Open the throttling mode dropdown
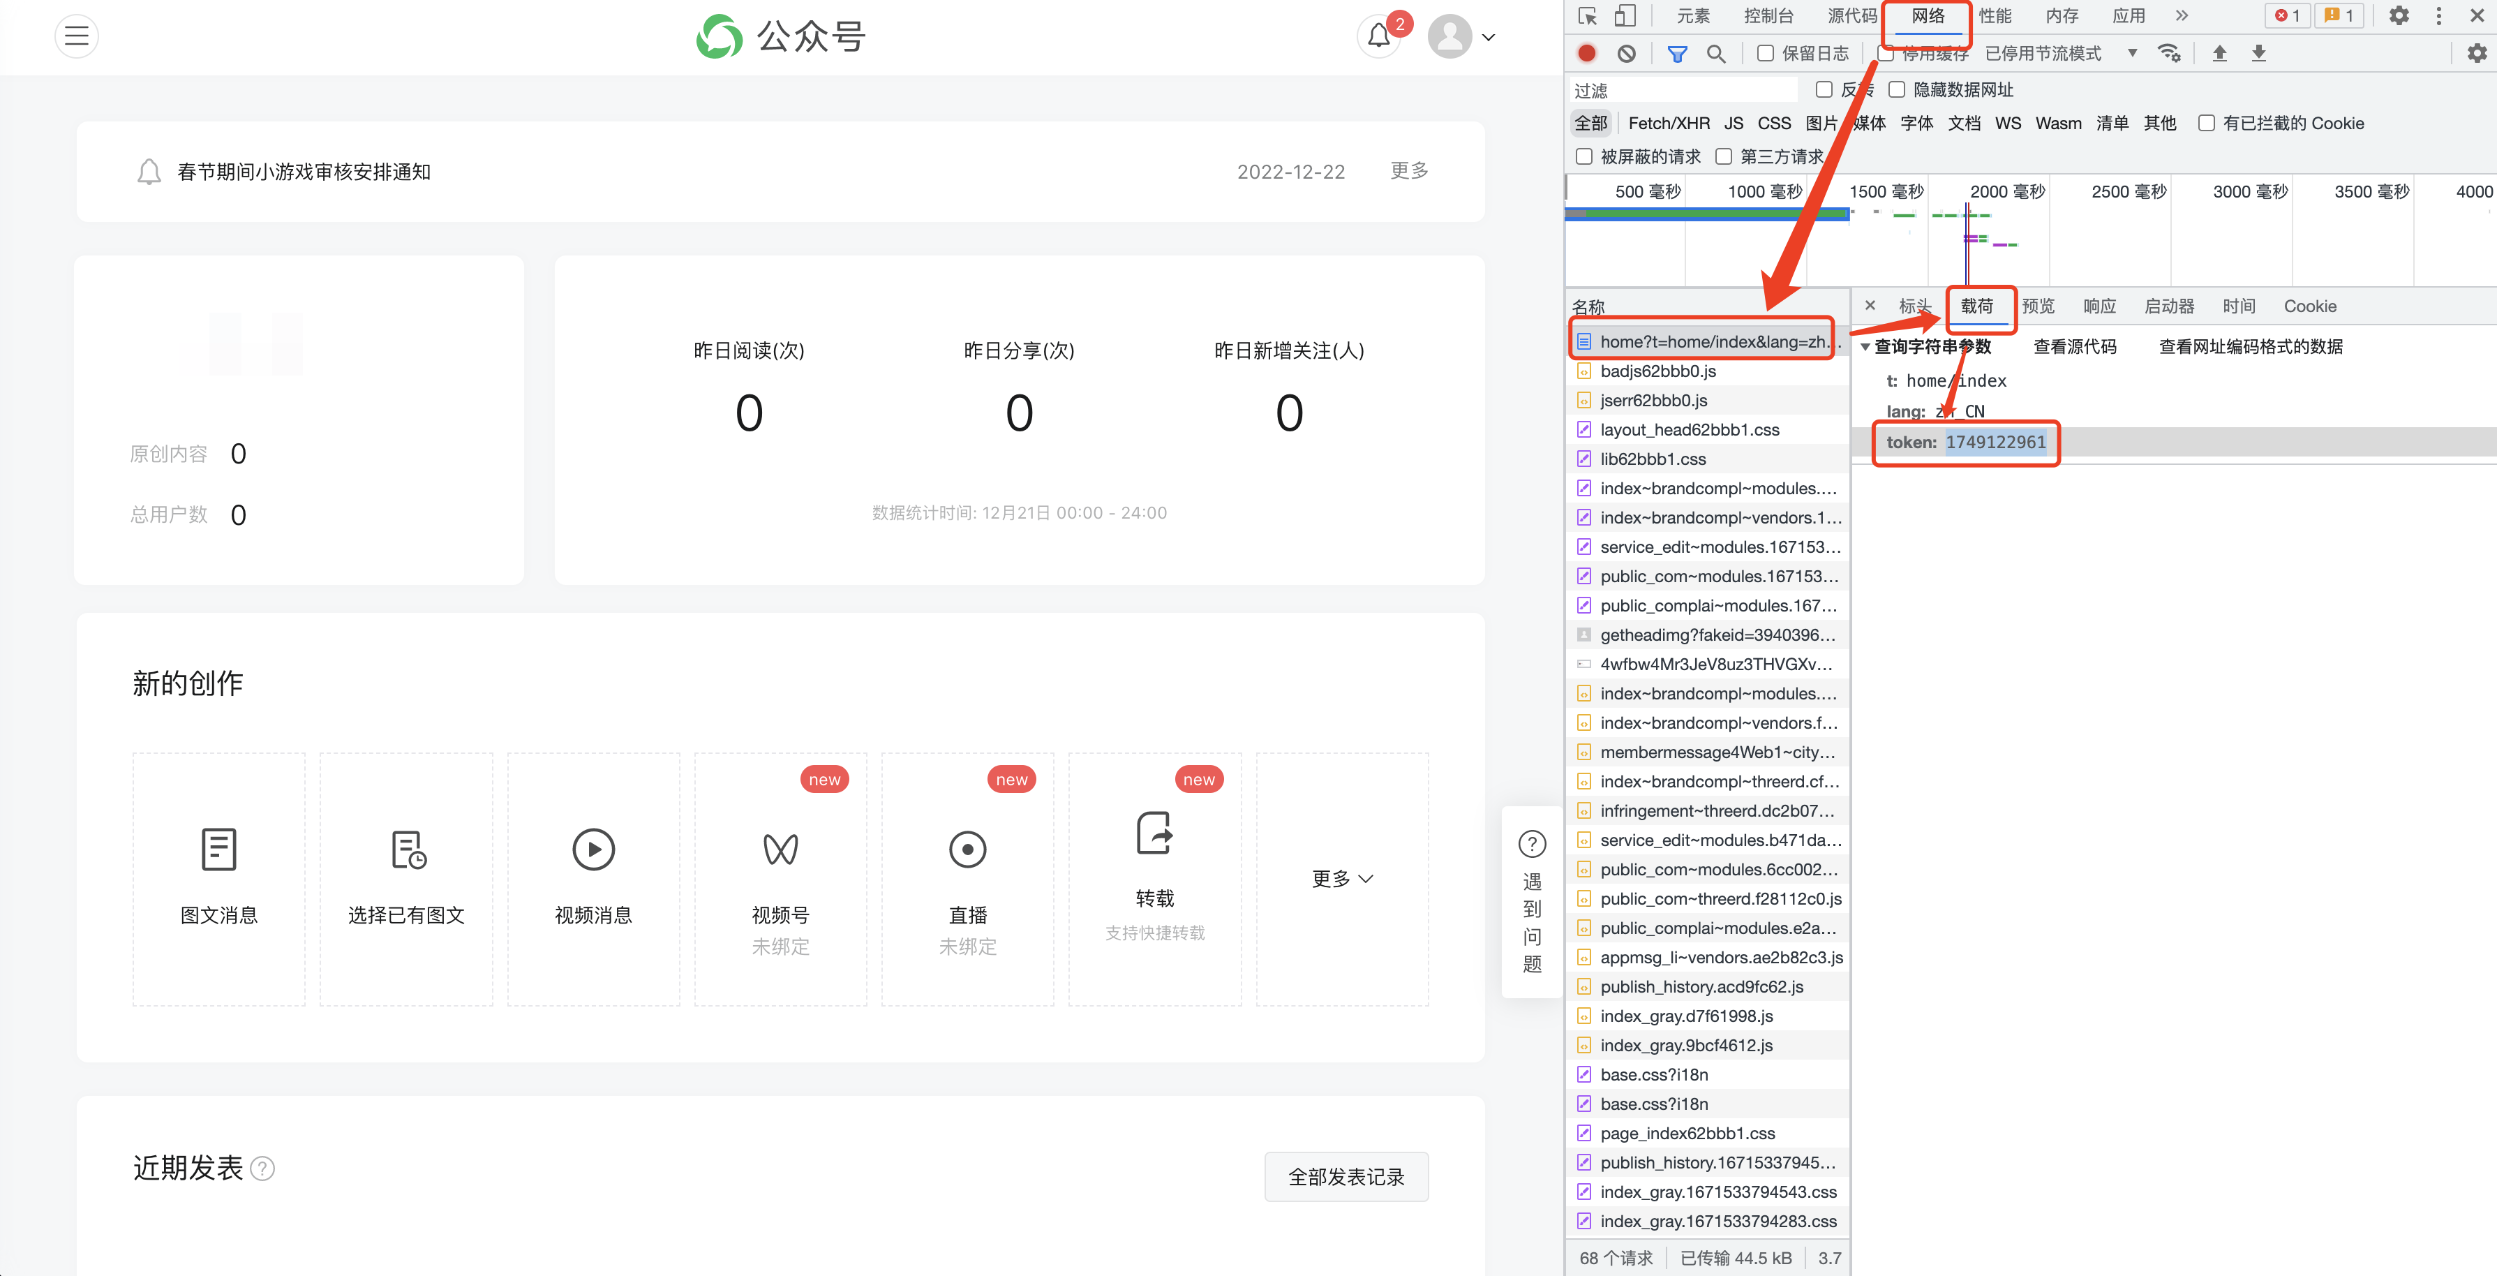The height and width of the screenshot is (1276, 2497). point(2131,53)
